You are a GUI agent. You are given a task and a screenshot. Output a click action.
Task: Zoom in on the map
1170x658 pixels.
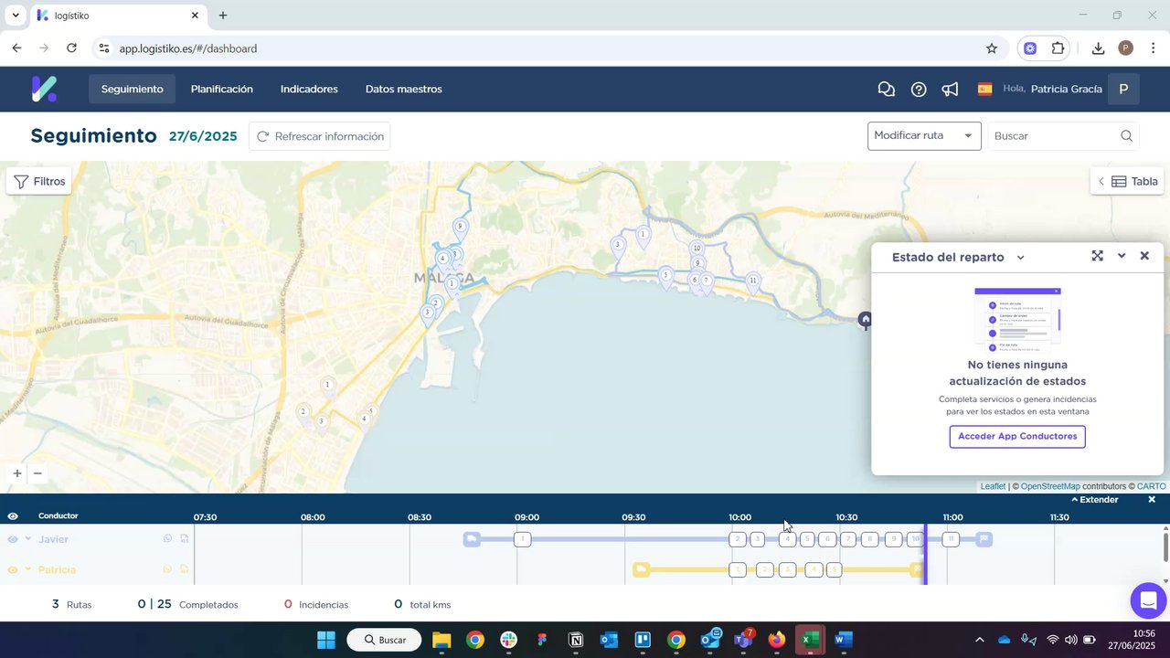pyautogui.click(x=17, y=473)
